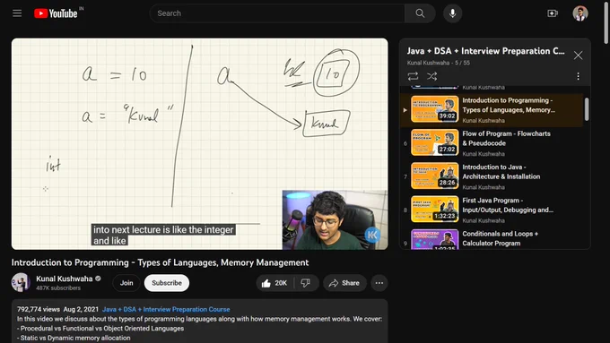Like the video
The image size is (610, 343).
[x=274, y=283]
